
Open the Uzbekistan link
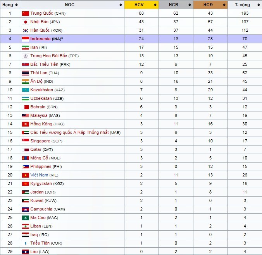[41, 98]
